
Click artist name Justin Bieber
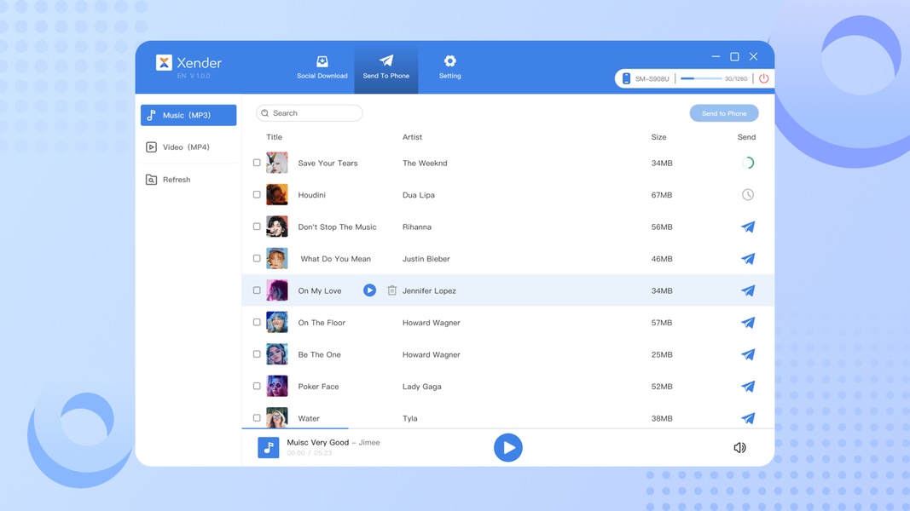click(x=426, y=259)
